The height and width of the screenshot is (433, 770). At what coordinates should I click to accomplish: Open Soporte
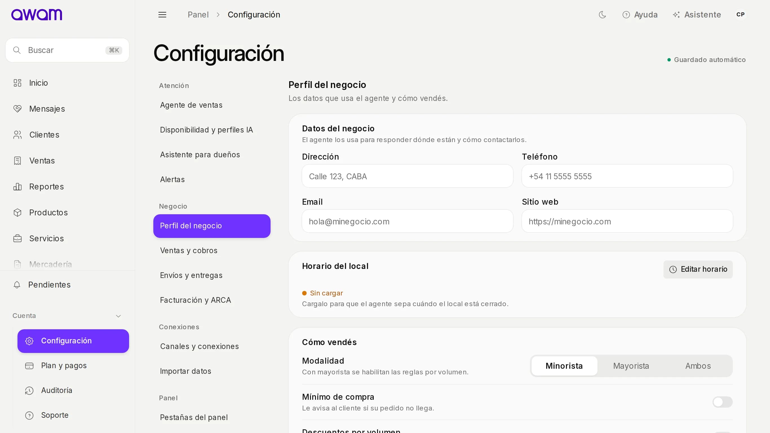(73, 415)
